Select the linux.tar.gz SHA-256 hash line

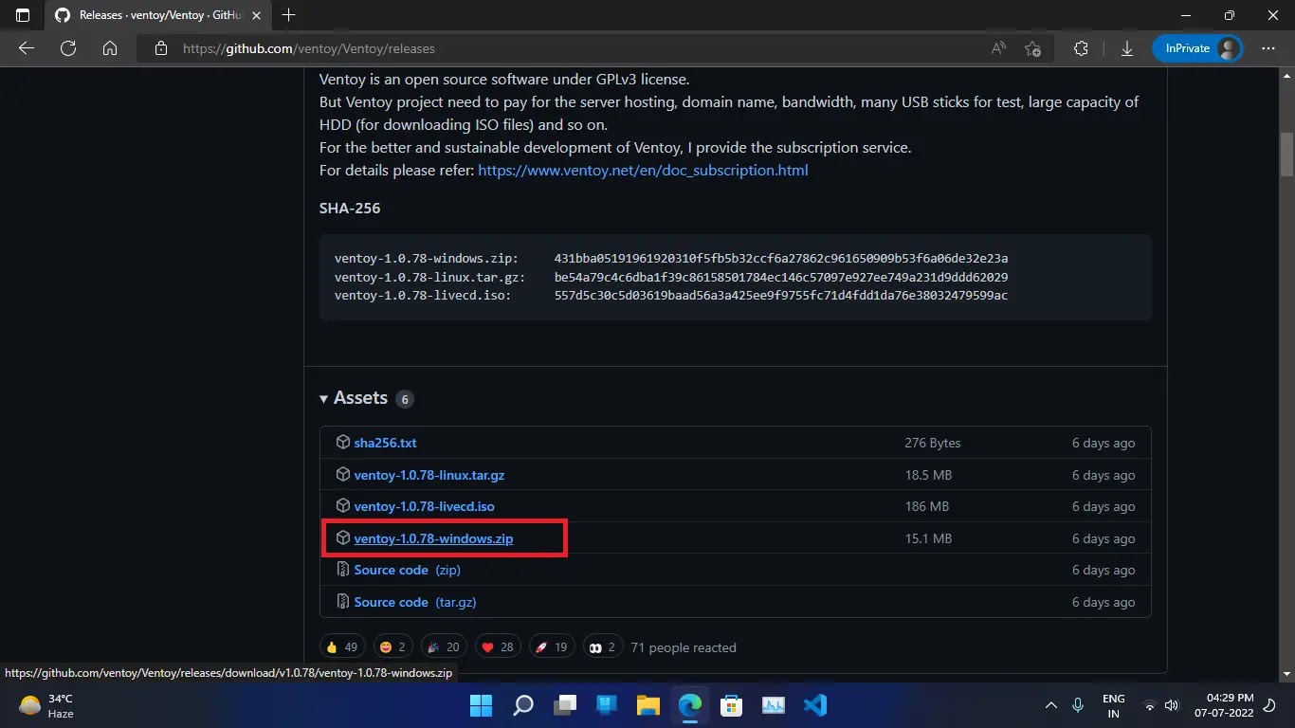tap(671, 277)
